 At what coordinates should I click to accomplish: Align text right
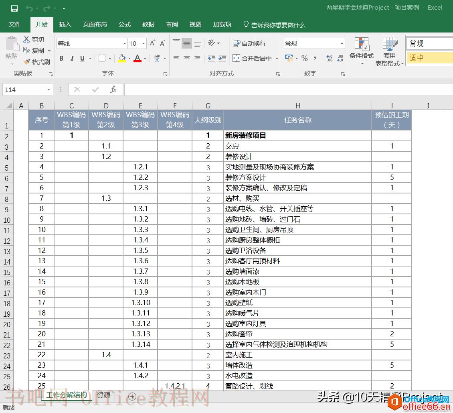197,59
